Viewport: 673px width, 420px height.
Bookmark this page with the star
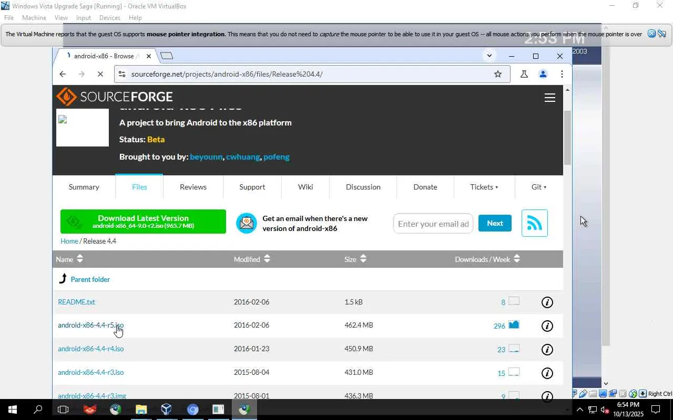[498, 74]
